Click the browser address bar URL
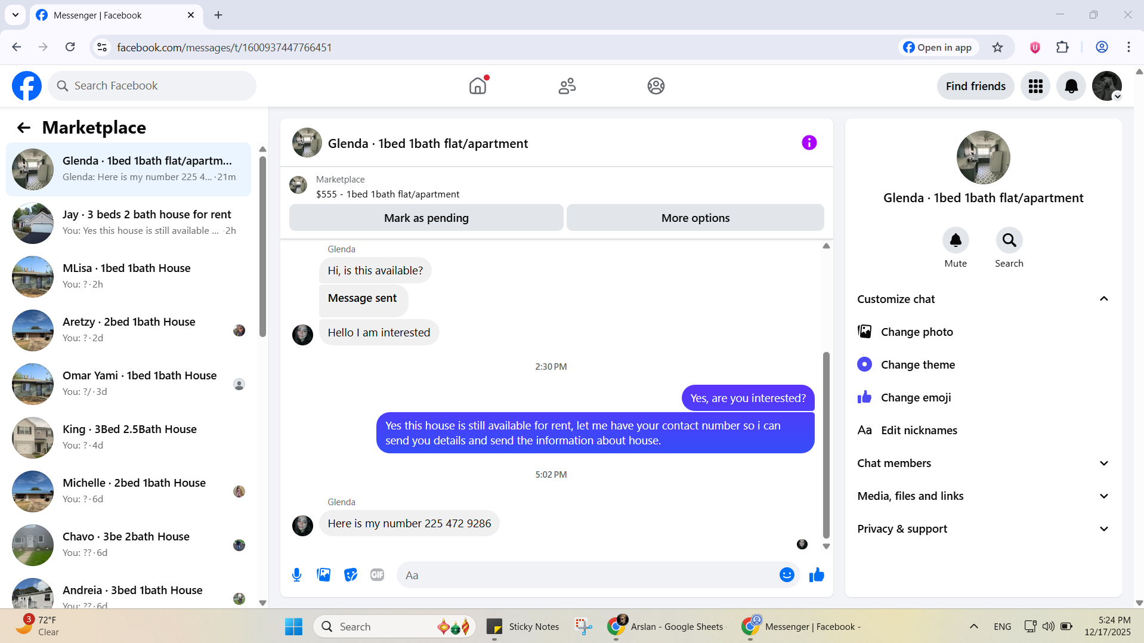The width and height of the screenshot is (1144, 643). tap(224, 47)
